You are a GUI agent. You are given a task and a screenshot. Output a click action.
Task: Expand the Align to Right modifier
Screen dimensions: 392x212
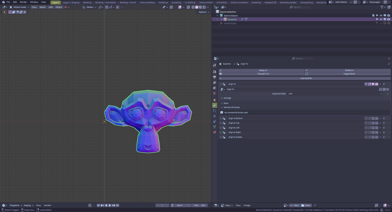coord(220,132)
